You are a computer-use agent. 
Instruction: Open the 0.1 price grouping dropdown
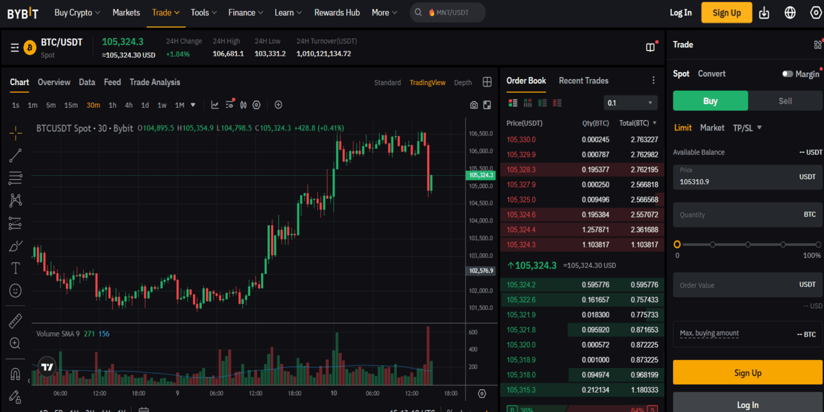tap(629, 102)
